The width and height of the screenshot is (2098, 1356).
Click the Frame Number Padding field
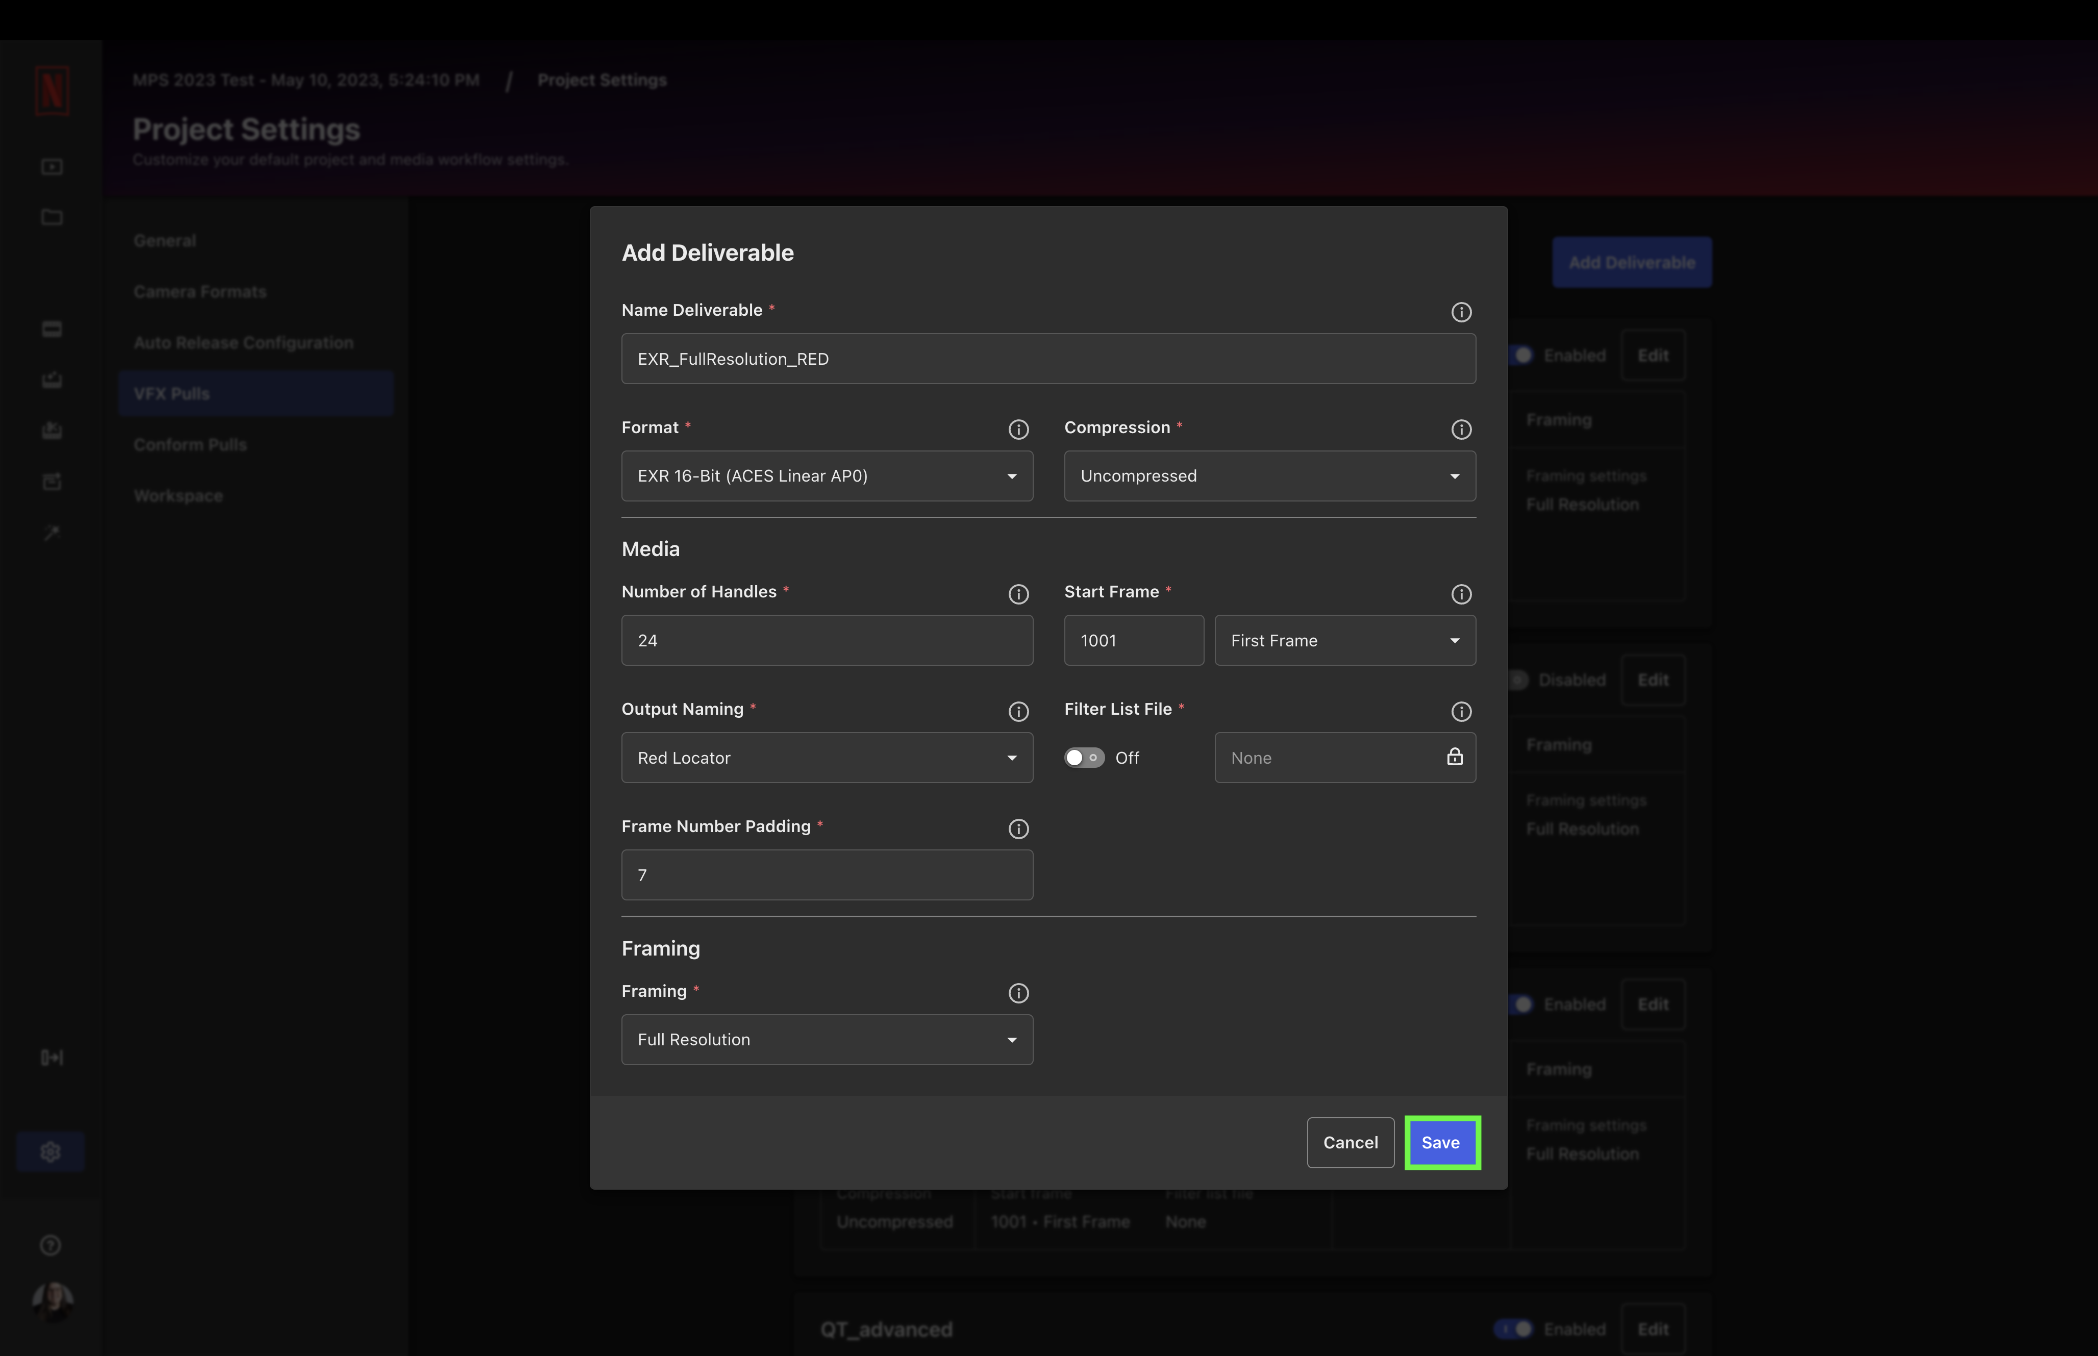pos(827,874)
